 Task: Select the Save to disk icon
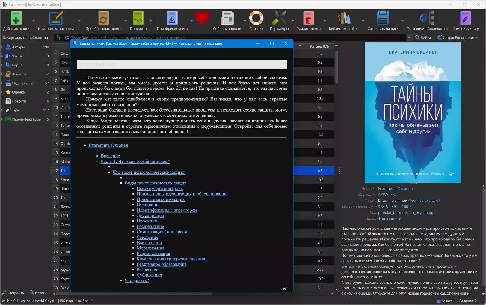click(x=383, y=18)
